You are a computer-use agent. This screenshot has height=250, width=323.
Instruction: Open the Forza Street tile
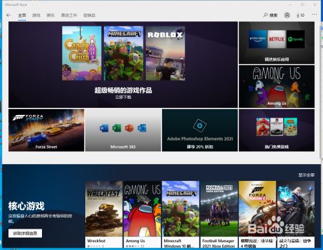tap(47, 130)
